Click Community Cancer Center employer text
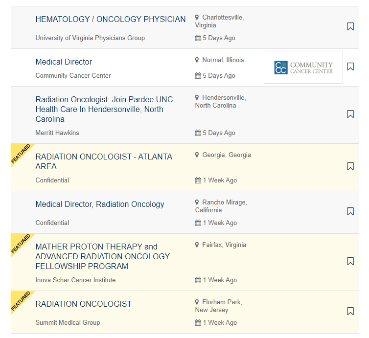 pyautogui.click(x=73, y=75)
